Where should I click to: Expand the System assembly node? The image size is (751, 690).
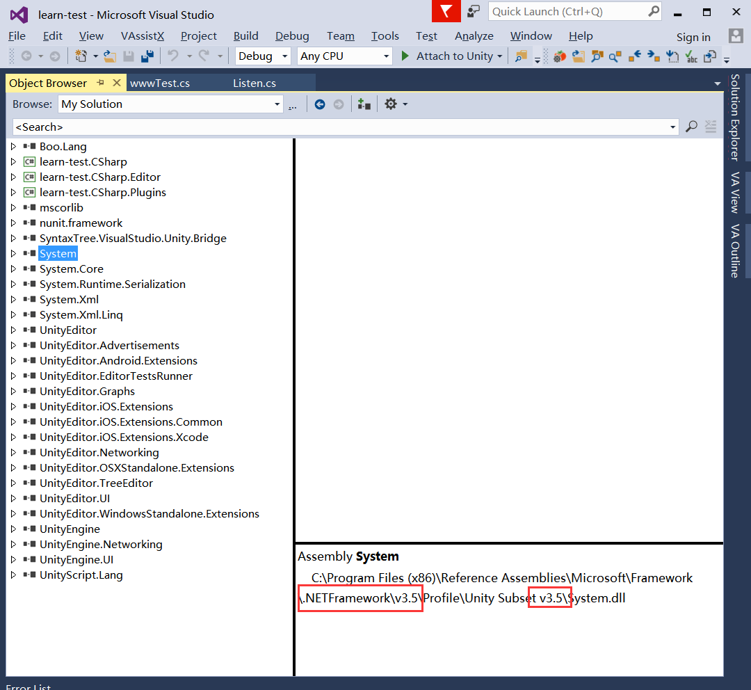coord(13,253)
